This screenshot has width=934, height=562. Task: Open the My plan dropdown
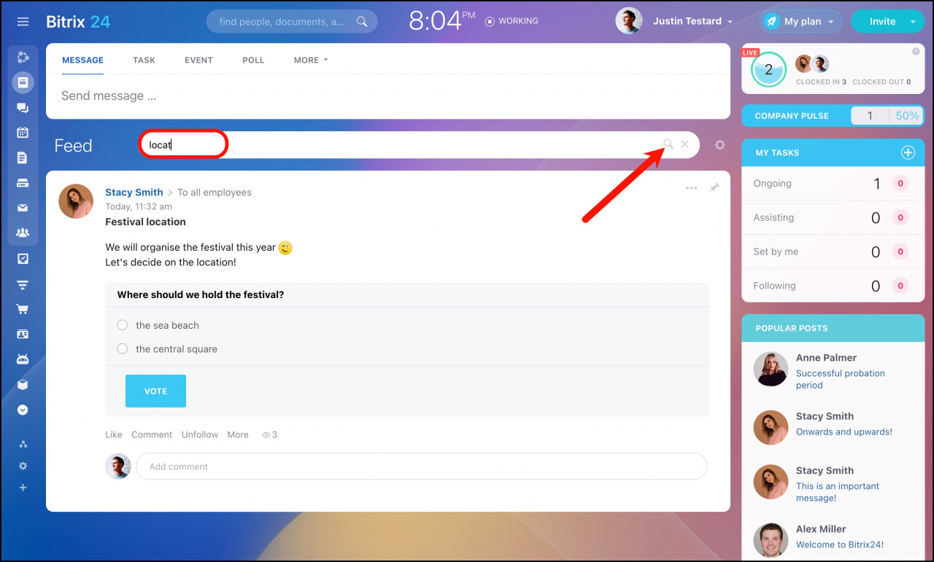click(800, 21)
